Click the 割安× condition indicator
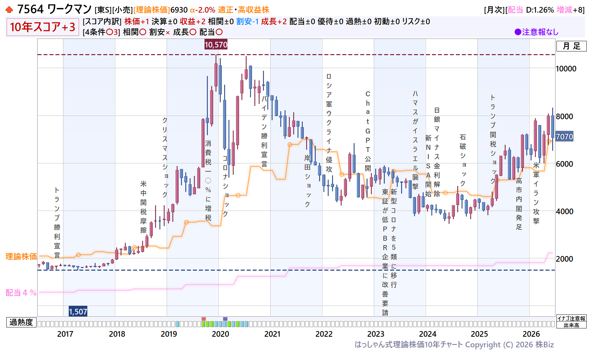This screenshot has height=350, width=591. pos(160,32)
